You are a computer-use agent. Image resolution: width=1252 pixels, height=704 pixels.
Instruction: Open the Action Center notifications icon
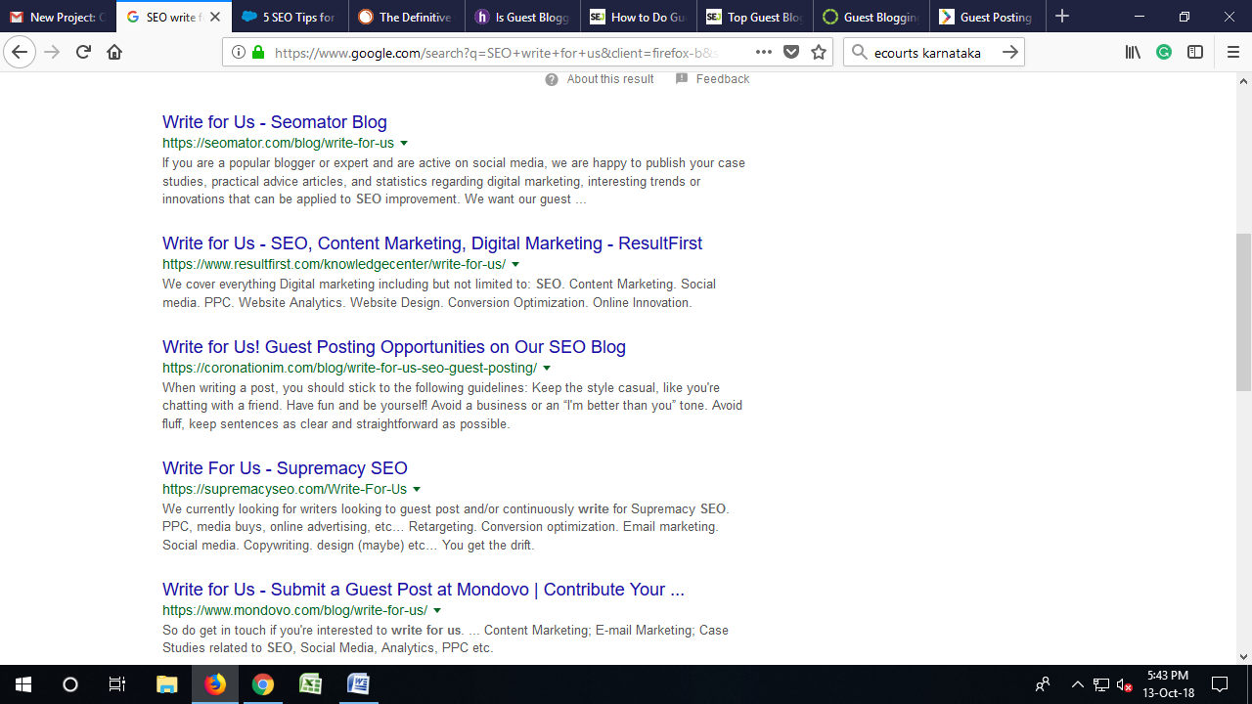(x=1220, y=684)
